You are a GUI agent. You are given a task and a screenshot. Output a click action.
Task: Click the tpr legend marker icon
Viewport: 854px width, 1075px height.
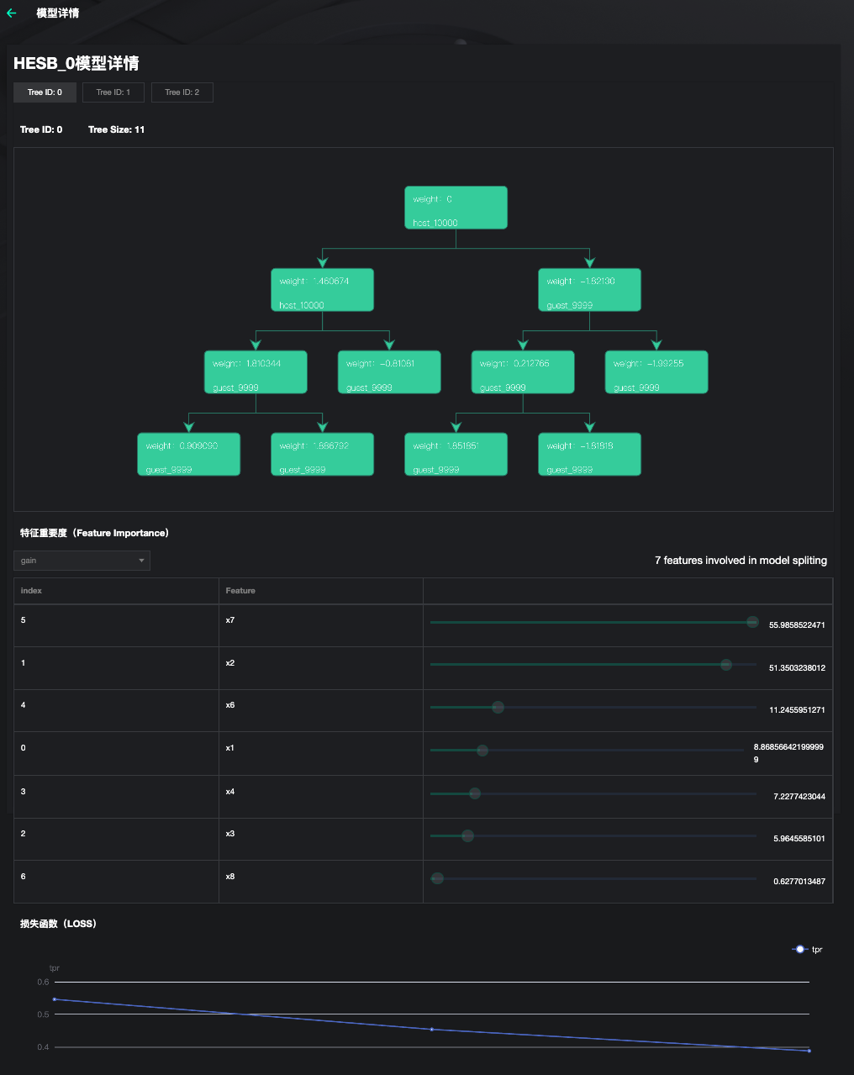point(799,949)
